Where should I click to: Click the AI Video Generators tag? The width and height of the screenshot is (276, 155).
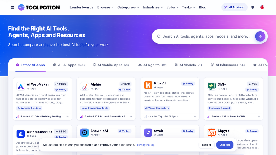[157, 108]
